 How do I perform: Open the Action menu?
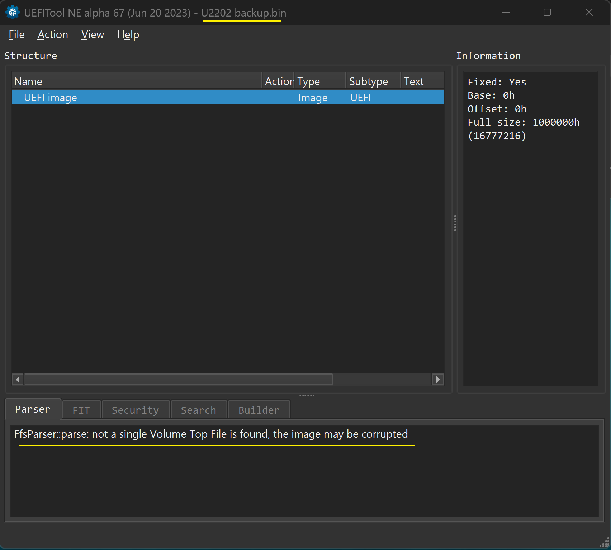point(53,34)
